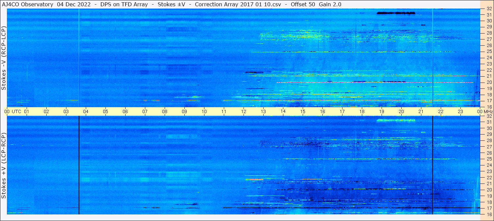Click the 16 hour tick on UTC axis

(322, 111)
